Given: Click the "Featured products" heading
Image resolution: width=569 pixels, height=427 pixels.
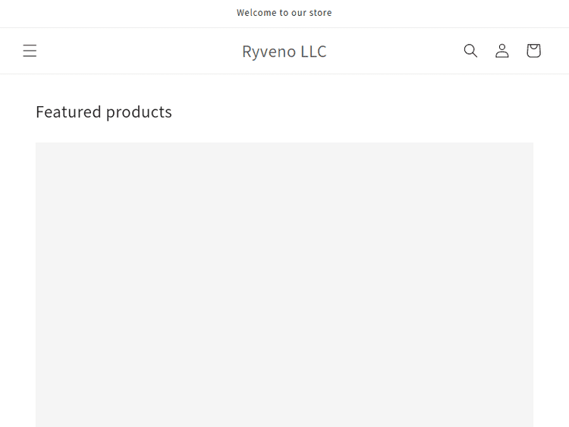Looking at the screenshot, I should [x=104, y=112].
